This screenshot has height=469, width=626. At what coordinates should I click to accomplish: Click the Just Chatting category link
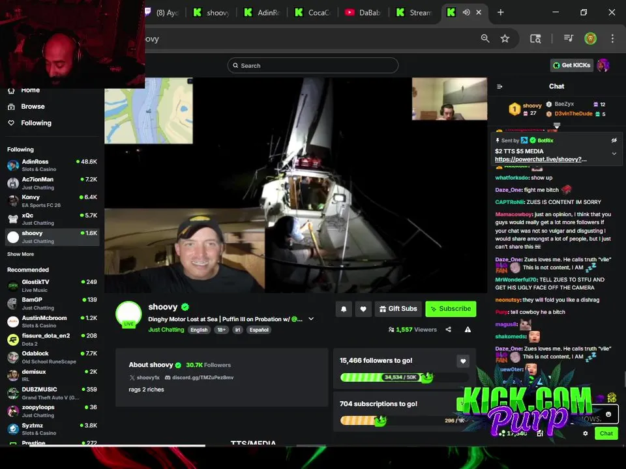(x=166, y=330)
